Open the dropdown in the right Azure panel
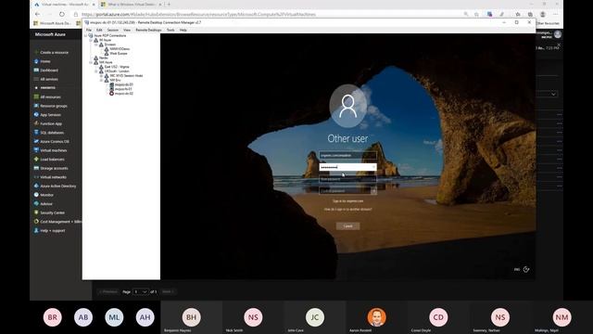 pyautogui.click(x=548, y=94)
